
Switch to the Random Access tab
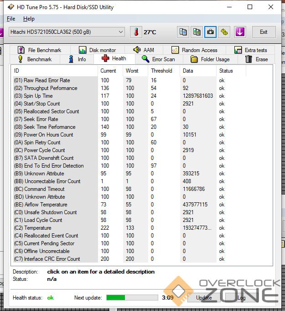coord(194,50)
